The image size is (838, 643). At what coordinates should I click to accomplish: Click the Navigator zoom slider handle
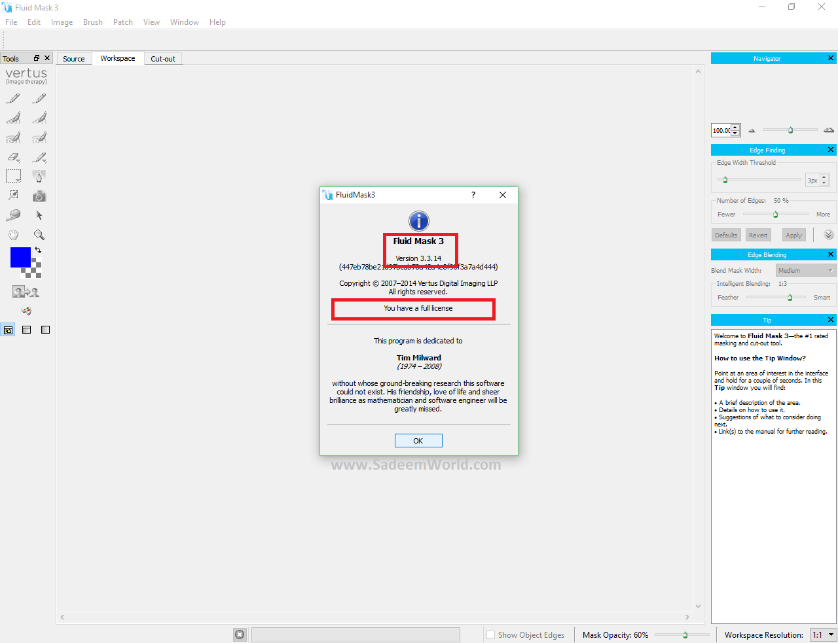[x=790, y=130]
